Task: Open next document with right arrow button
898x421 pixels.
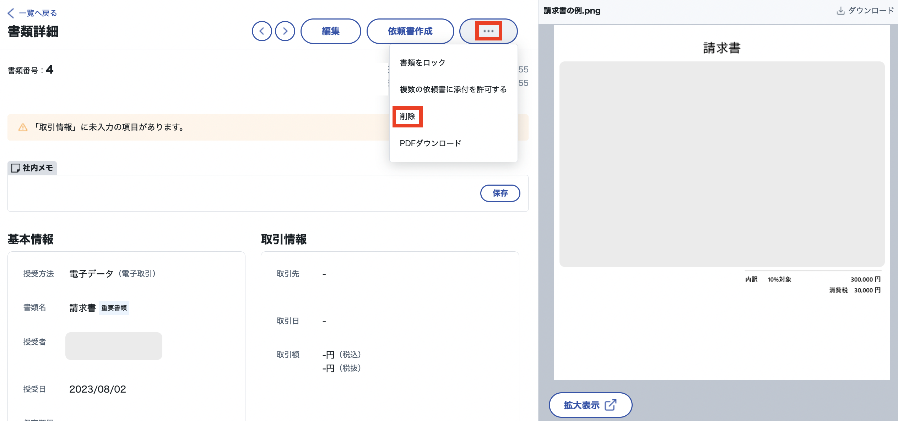Action: coord(285,31)
